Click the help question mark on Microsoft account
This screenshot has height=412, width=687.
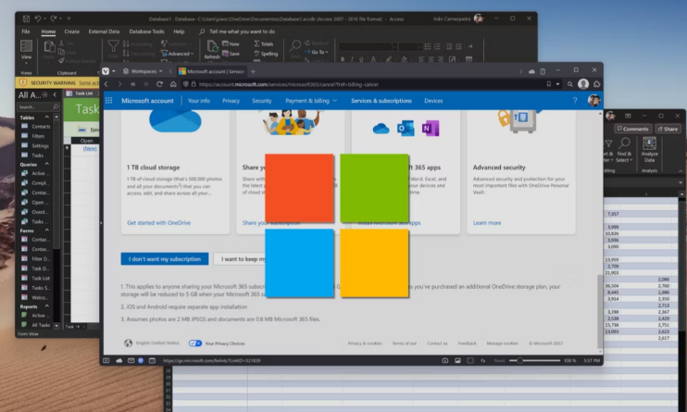click(575, 100)
